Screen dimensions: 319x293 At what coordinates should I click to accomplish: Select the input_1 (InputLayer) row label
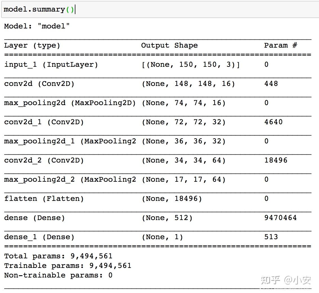51,65
